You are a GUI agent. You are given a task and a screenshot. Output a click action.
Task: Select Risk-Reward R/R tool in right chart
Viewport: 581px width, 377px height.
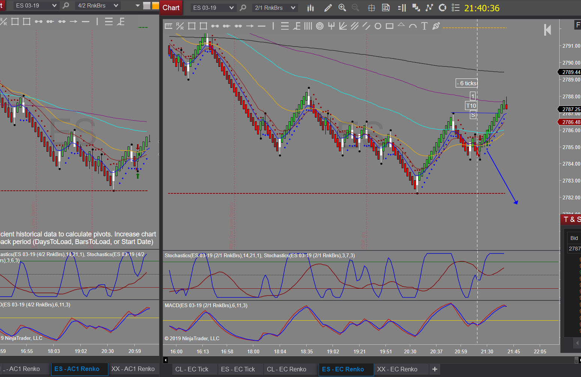(x=180, y=26)
